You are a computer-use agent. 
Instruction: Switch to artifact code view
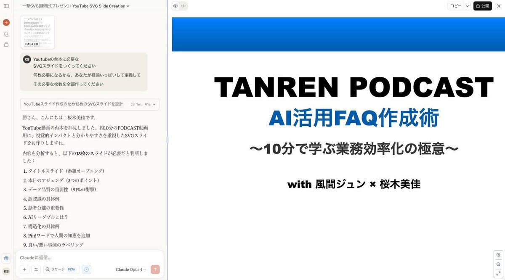click(183, 6)
